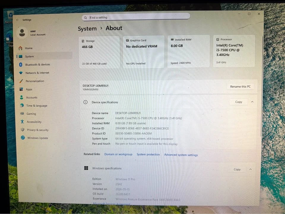Click the Network wifi icon

pos(21,73)
